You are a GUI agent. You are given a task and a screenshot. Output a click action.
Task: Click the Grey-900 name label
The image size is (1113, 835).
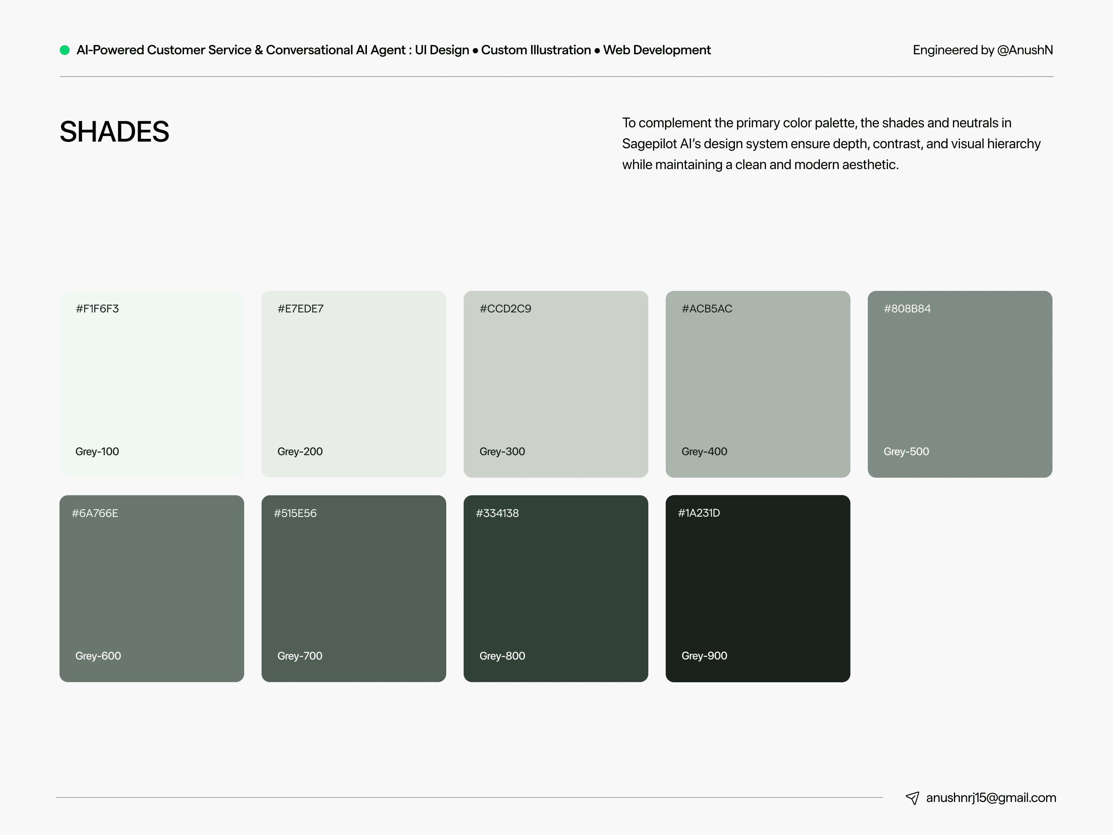pyautogui.click(x=704, y=656)
